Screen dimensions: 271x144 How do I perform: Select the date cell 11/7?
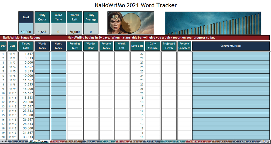(12, 80)
